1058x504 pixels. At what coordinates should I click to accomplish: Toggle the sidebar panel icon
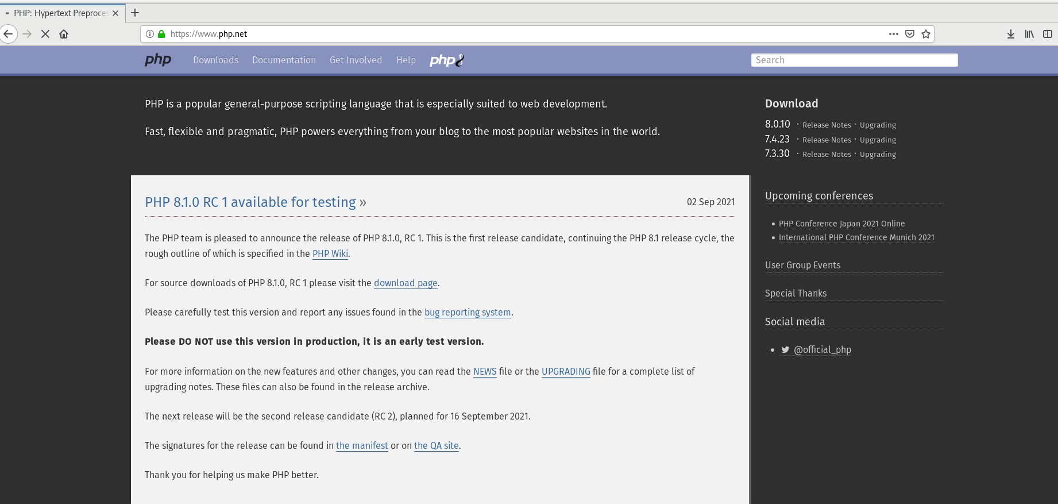pyautogui.click(x=1048, y=34)
